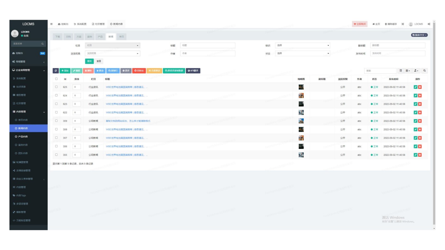This screenshot has width=445, height=250.
Task: Click the edit icon for row 625
Action: [416, 87]
